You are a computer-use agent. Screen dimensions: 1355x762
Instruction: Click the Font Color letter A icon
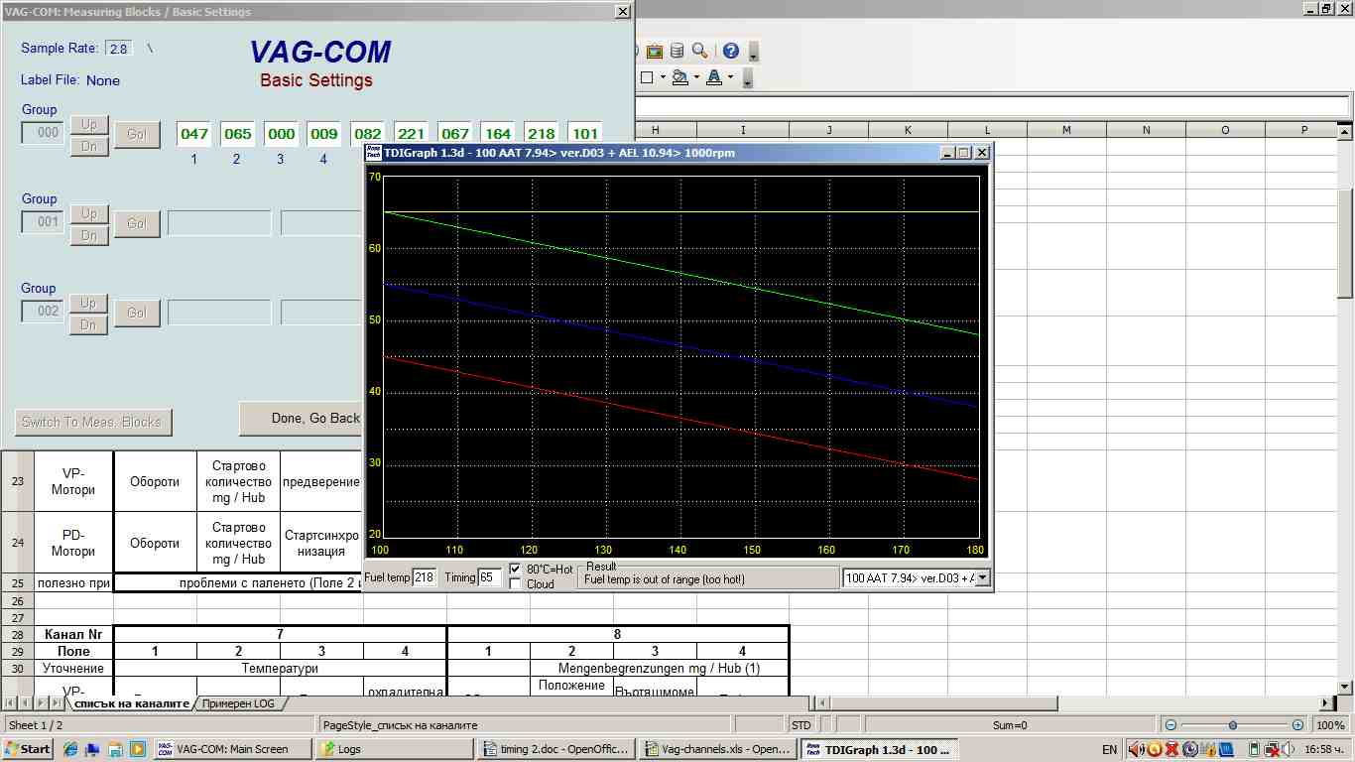coord(713,77)
